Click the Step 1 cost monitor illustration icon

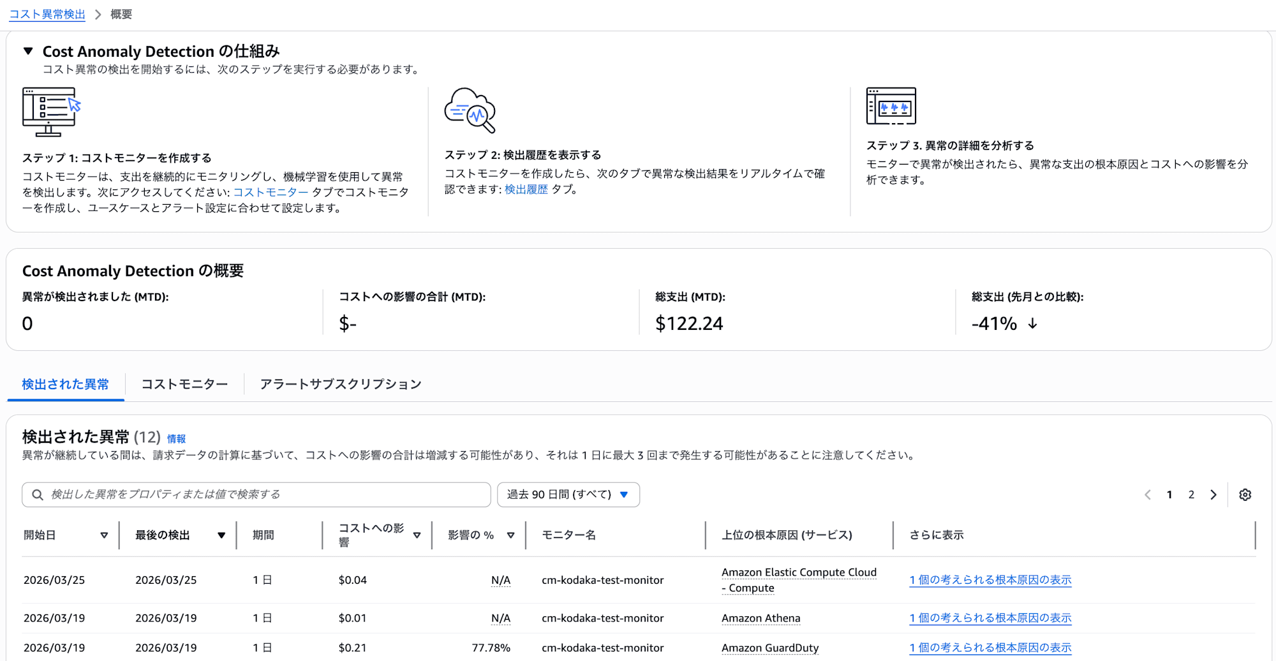click(51, 112)
